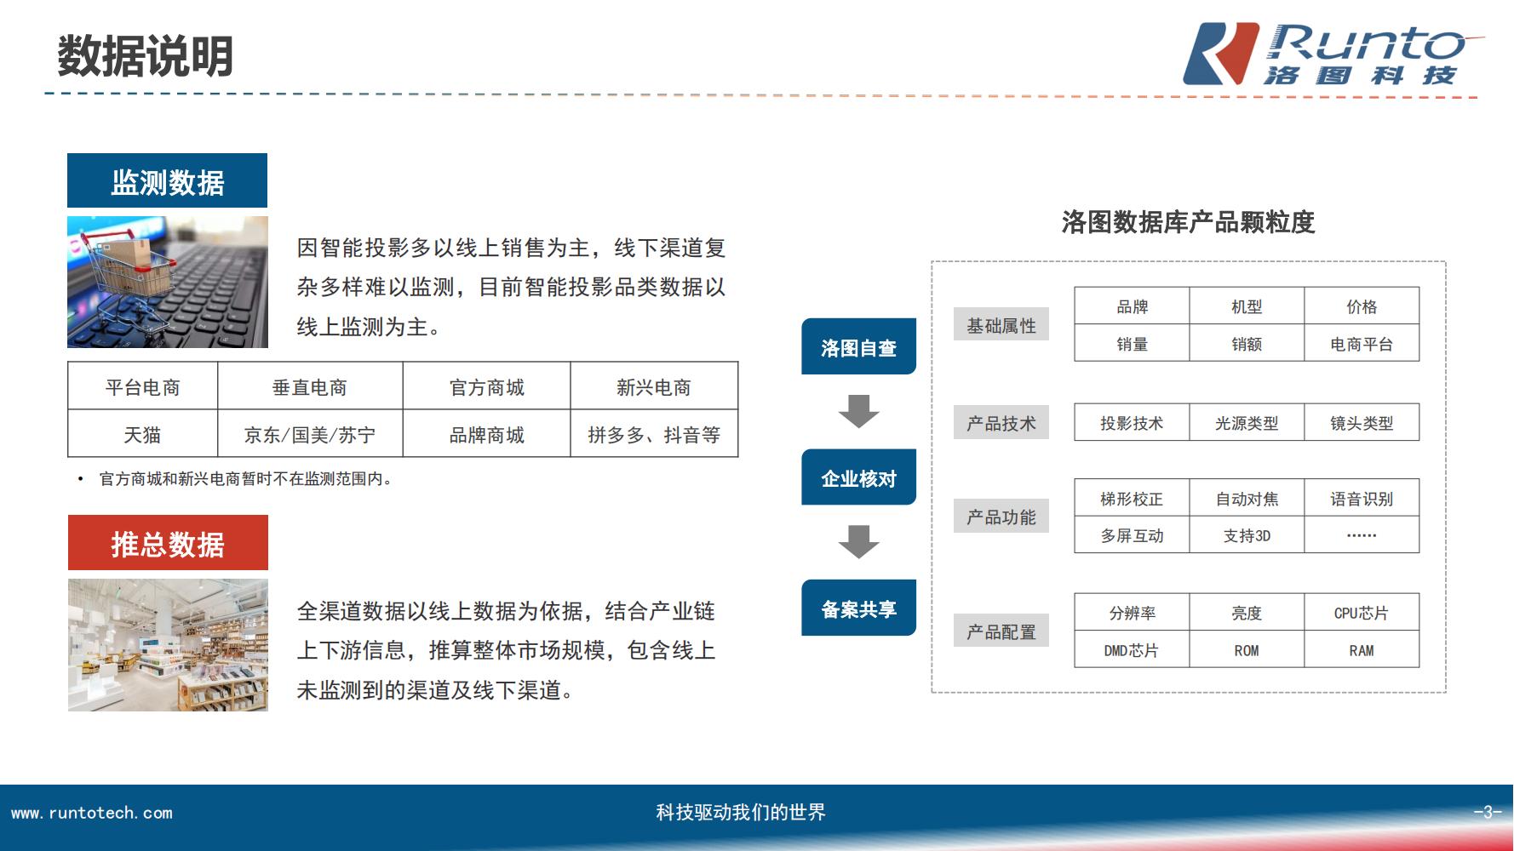Click the 语音识别 cell
Image resolution: width=1514 pixels, height=851 pixels.
[1362, 498]
